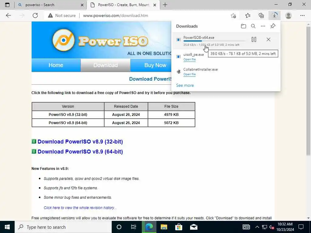Click table cell PowerISO v8.9 (64-bit)
Screen dimensions: 311x233
point(68,123)
